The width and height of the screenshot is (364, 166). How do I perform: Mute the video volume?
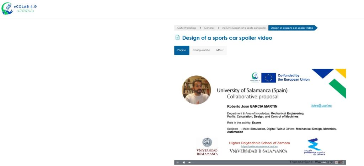184,162
